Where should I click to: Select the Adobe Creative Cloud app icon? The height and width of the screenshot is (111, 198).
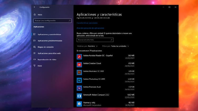[79, 64]
